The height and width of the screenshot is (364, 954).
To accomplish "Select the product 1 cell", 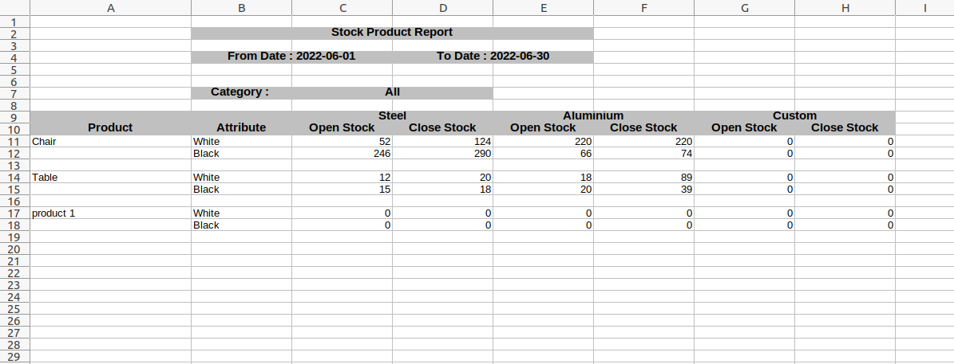I will (110, 213).
